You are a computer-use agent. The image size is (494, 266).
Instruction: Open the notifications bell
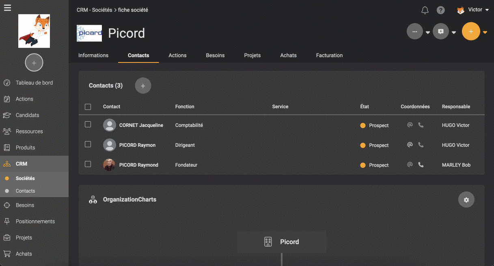pos(425,10)
